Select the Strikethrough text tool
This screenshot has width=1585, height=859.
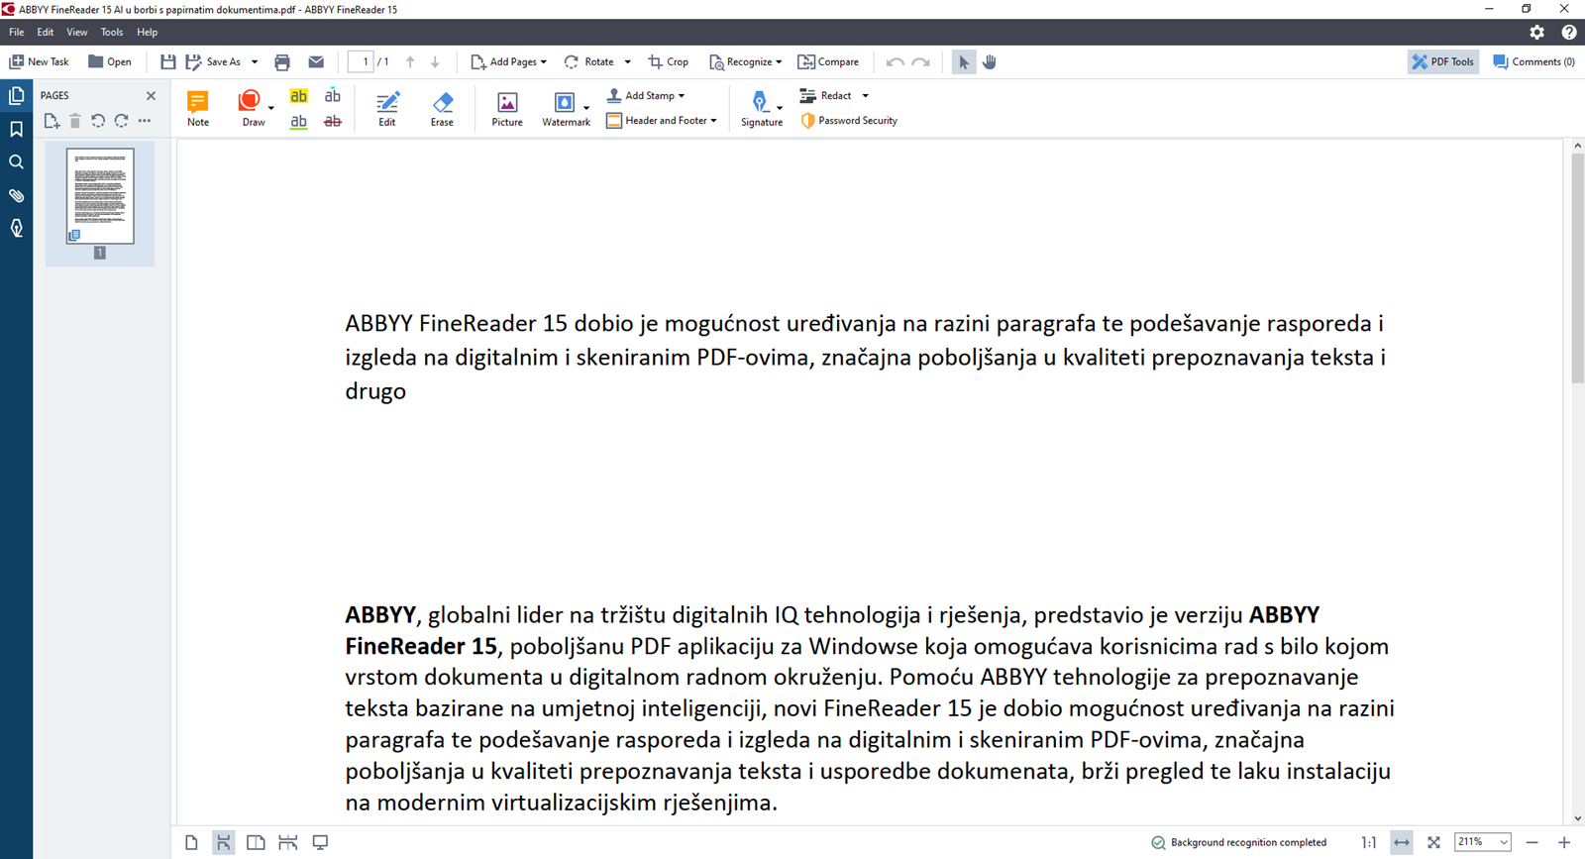[333, 122]
